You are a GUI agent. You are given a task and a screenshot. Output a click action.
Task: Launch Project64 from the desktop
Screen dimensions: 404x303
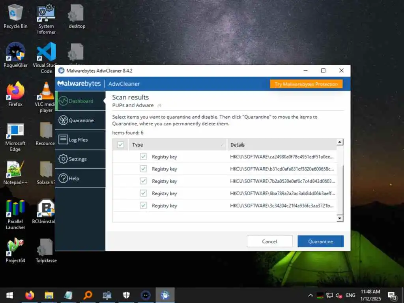coord(15,251)
